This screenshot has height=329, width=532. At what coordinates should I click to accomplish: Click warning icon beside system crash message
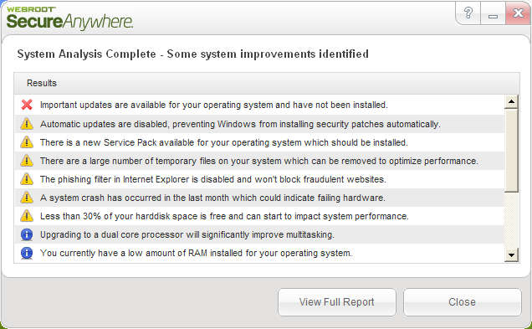tap(27, 198)
